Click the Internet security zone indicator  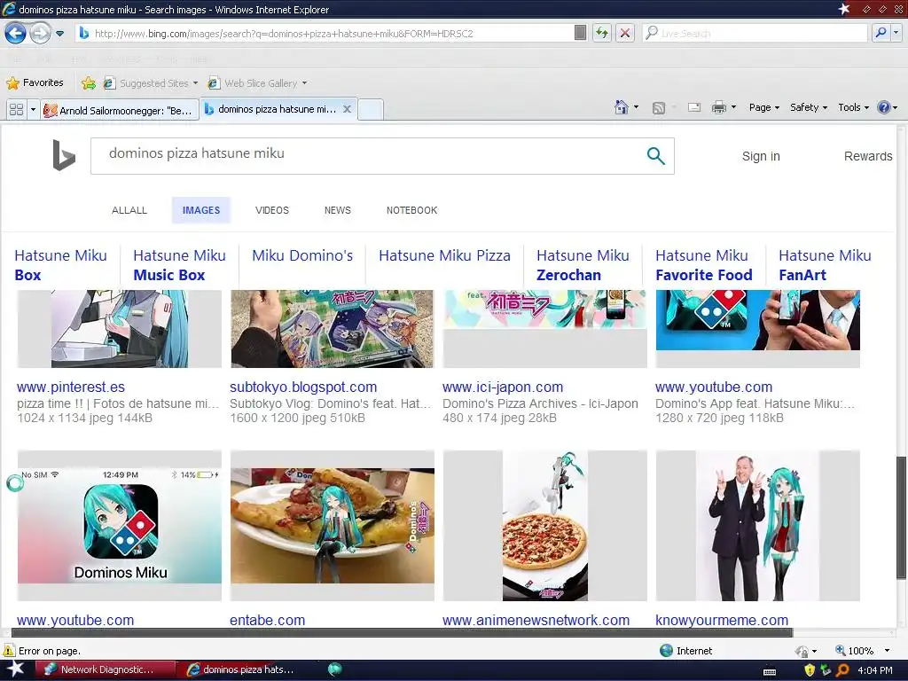pos(686,651)
